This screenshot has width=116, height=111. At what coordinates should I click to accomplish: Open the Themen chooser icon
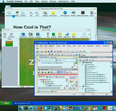[30, 34]
